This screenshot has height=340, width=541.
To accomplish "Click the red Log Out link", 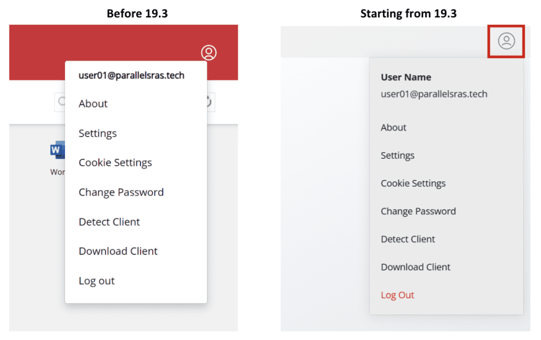I will pyautogui.click(x=397, y=295).
